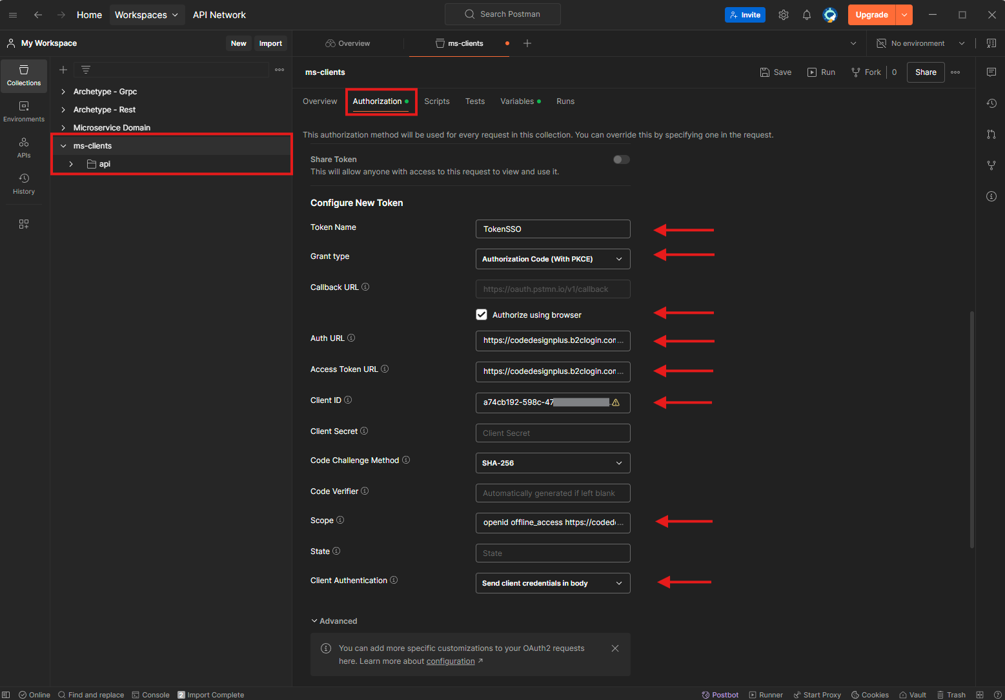Open the Workspaces dropdown
The width and height of the screenshot is (1005, 700).
147,15
